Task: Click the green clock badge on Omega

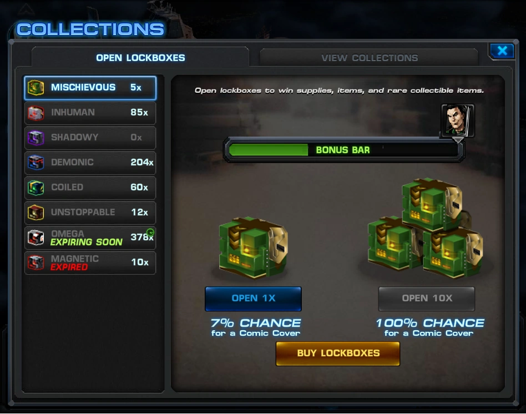Action: tap(150, 232)
